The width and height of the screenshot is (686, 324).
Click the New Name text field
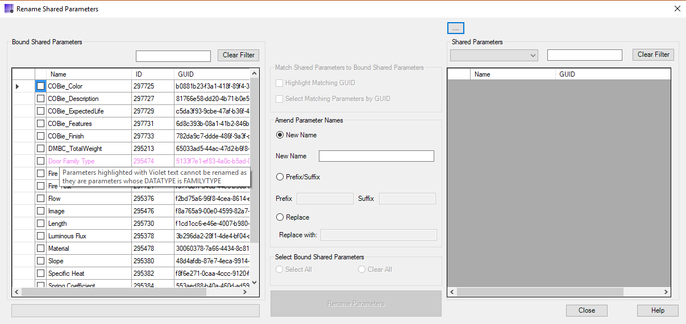(376, 156)
